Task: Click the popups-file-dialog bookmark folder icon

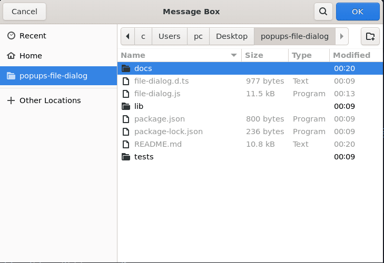Action: pyautogui.click(x=11, y=76)
